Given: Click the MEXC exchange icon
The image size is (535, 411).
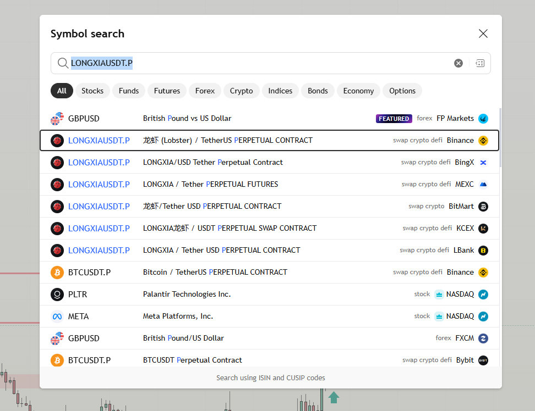Looking at the screenshot, I should [483, 184].
